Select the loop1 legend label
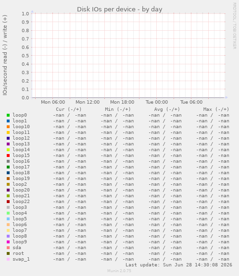 (20, 121)
